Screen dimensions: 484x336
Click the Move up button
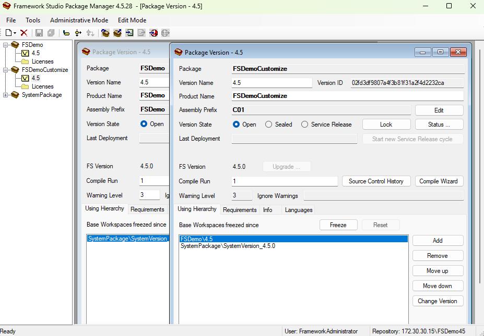click(438, 271)
